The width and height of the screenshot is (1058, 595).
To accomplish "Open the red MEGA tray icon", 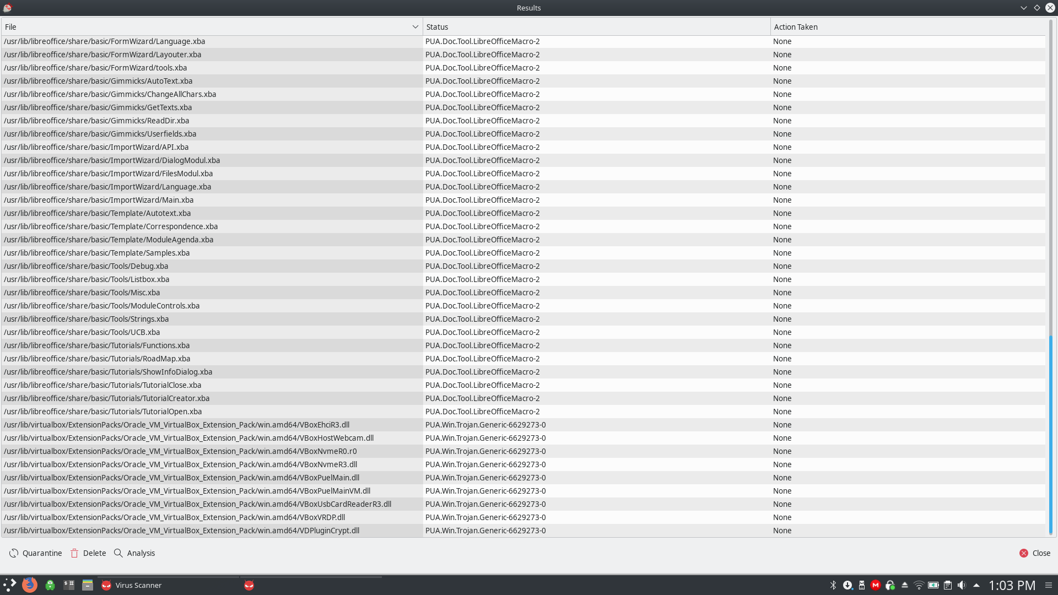I will (876, 585).
